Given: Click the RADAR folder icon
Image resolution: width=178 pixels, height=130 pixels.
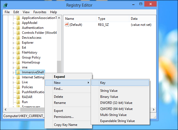Looking at the screenshot, I should (18, 97).
